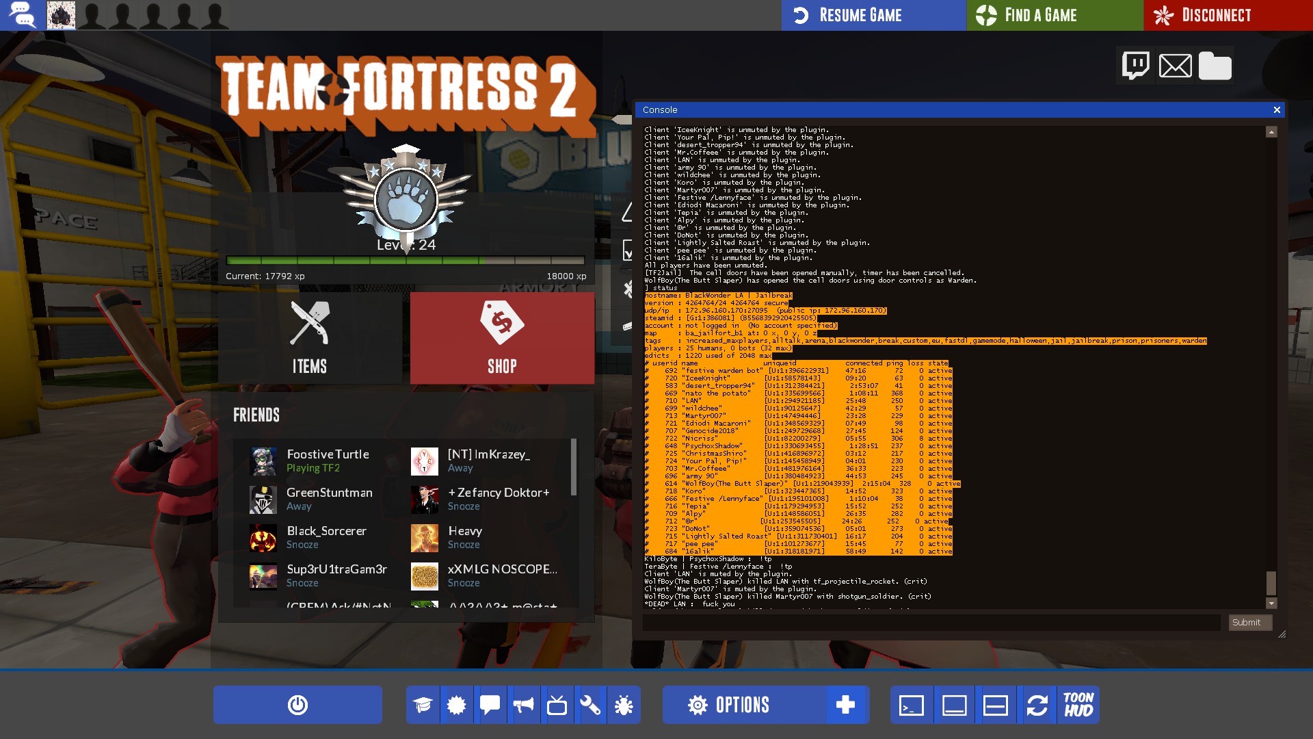Click console scrollbar up arrow

pyautogui.click(x=1271, y=131)
